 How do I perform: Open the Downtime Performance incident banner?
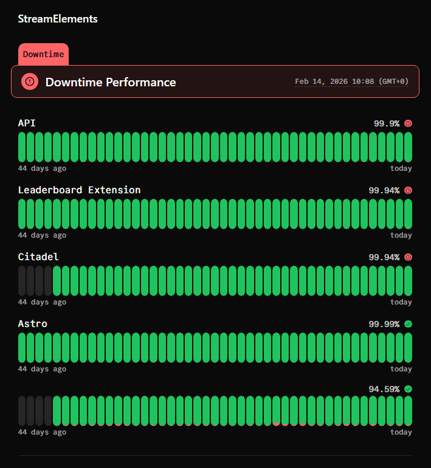pos(215,81)
